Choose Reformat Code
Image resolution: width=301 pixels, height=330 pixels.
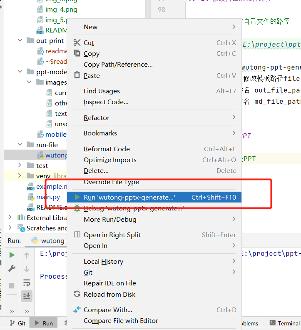coord(154,149)
